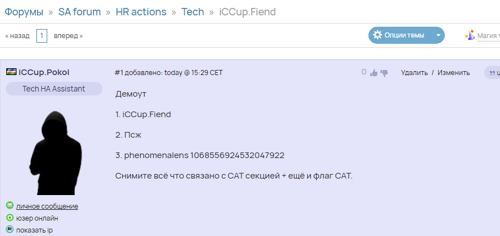Open the Магия dropdown menu
Image resolution: width=500 pixels, height=236 pixels.
pos(487,35)
